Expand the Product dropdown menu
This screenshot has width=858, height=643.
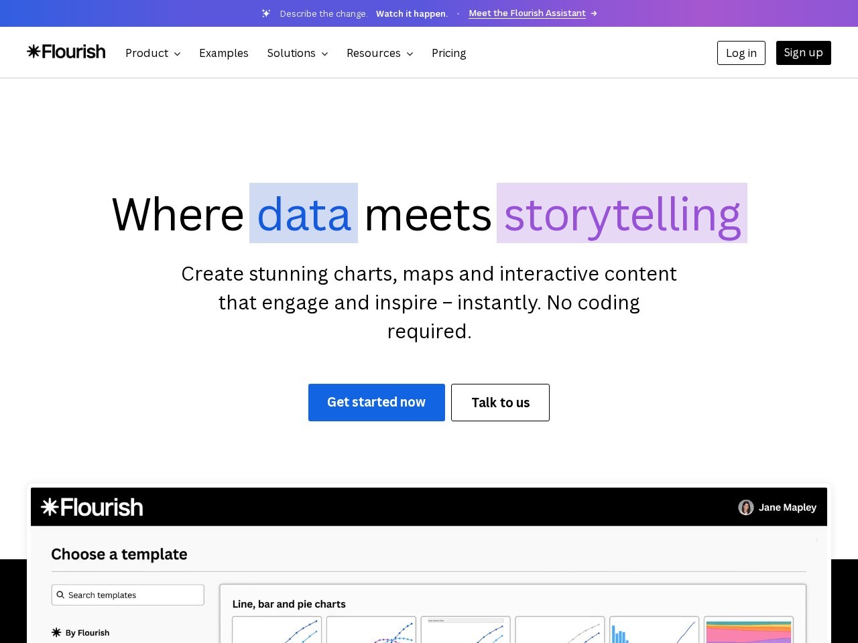[153, 53]
